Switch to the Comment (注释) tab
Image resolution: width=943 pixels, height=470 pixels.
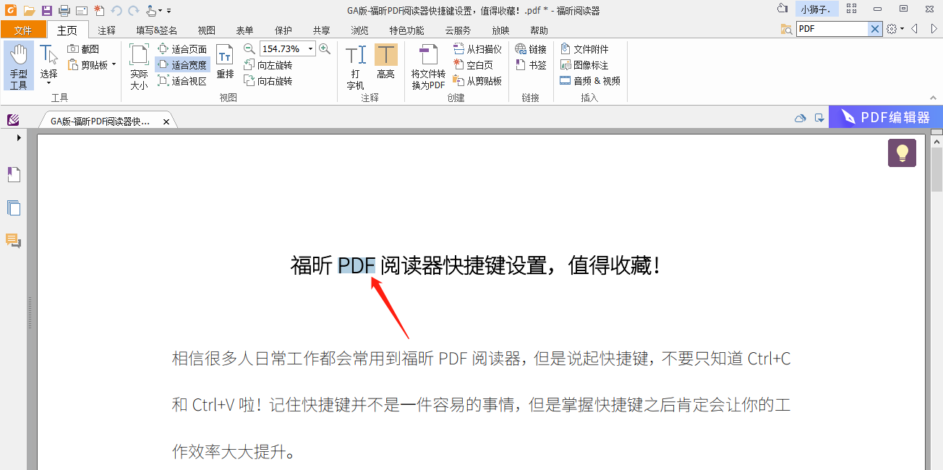[106, 30]
